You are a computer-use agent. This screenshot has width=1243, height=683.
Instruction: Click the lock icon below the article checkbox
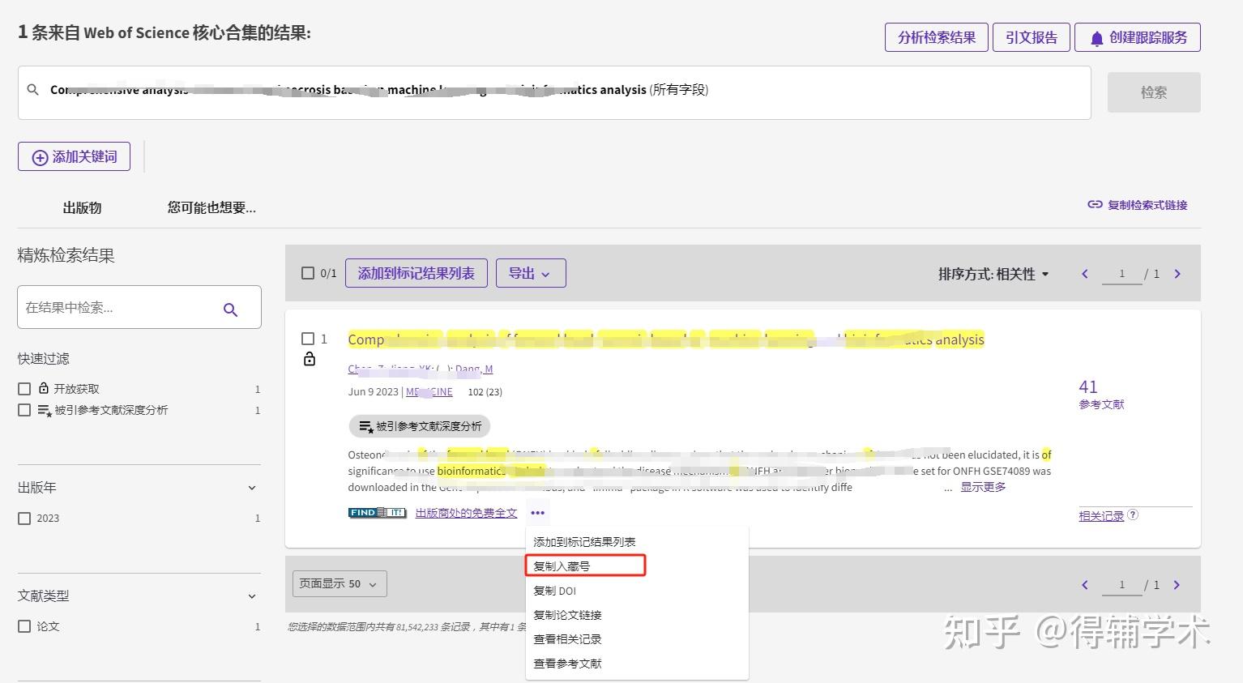tap(309, 357)
